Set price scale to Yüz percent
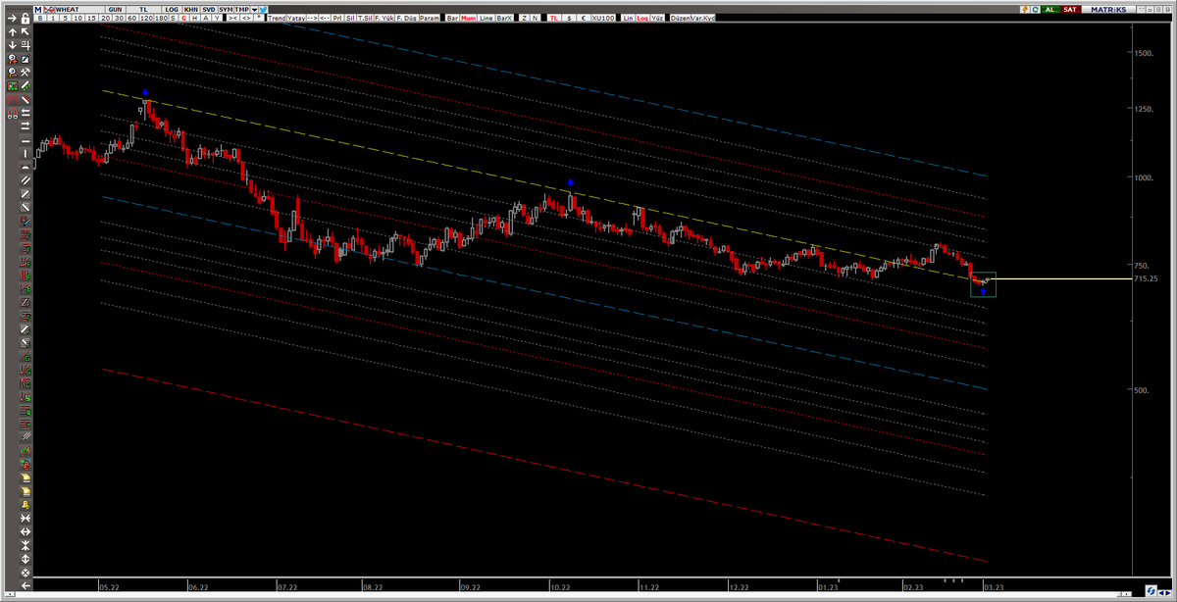Image resolution: width=1177 pixels, height=602 pixels. 657,19
